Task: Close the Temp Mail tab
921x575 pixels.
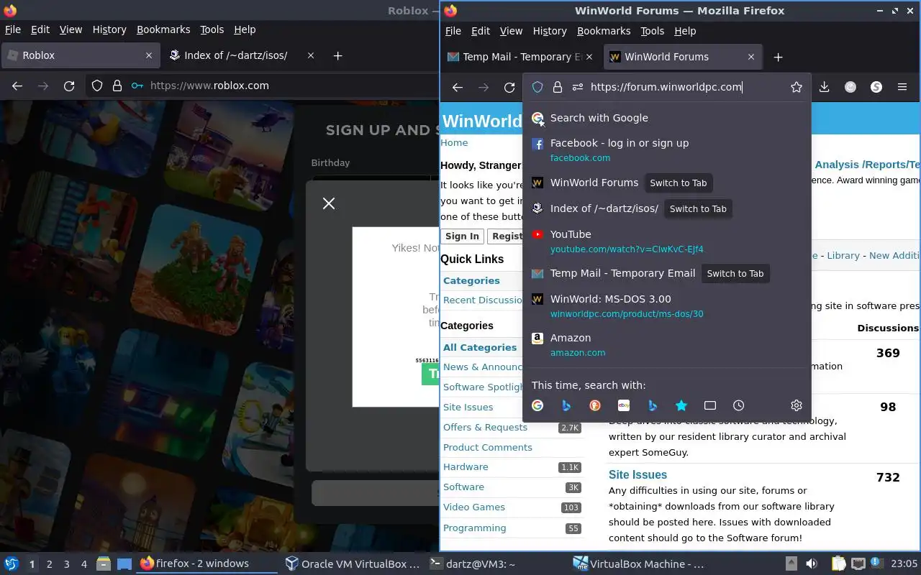Action: (590, 57)
